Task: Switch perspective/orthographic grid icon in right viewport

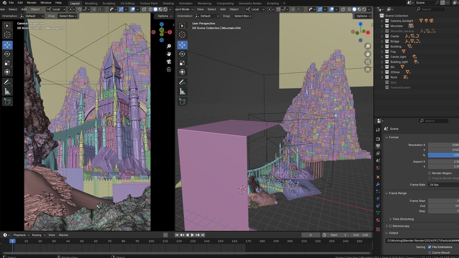Action: tap(368, 70)
